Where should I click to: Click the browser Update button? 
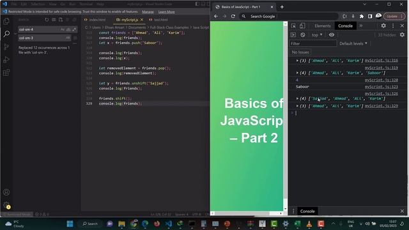click(394, 16)
